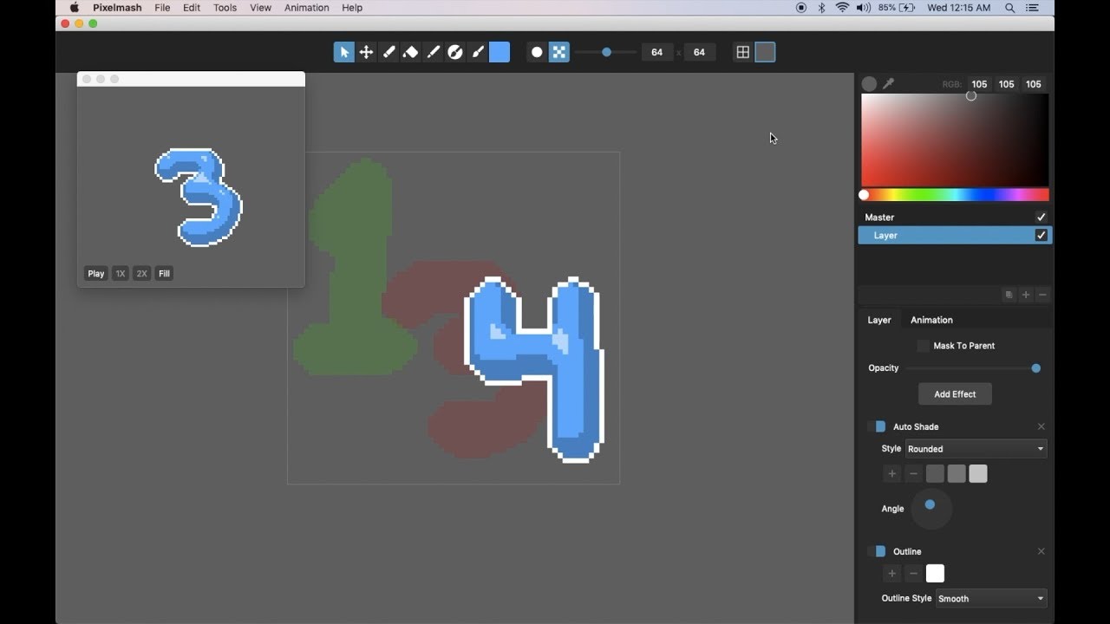The height and width of the screenshot is (624, 1110).
Task: Delete layer with the minus icon
Action: [x=1042, y=295]
